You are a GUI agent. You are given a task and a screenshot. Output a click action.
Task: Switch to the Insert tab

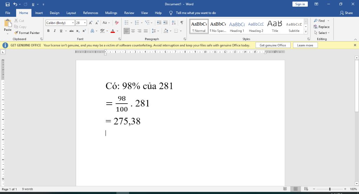point(39,13)
